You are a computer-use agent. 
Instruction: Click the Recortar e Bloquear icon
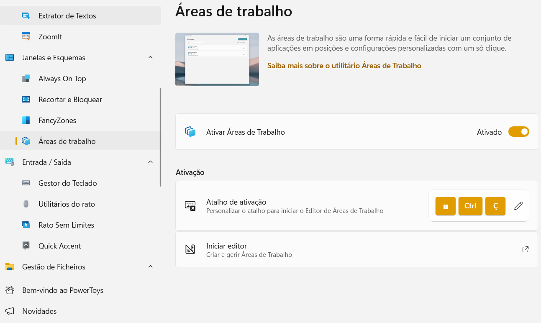(x=26, y=100)
